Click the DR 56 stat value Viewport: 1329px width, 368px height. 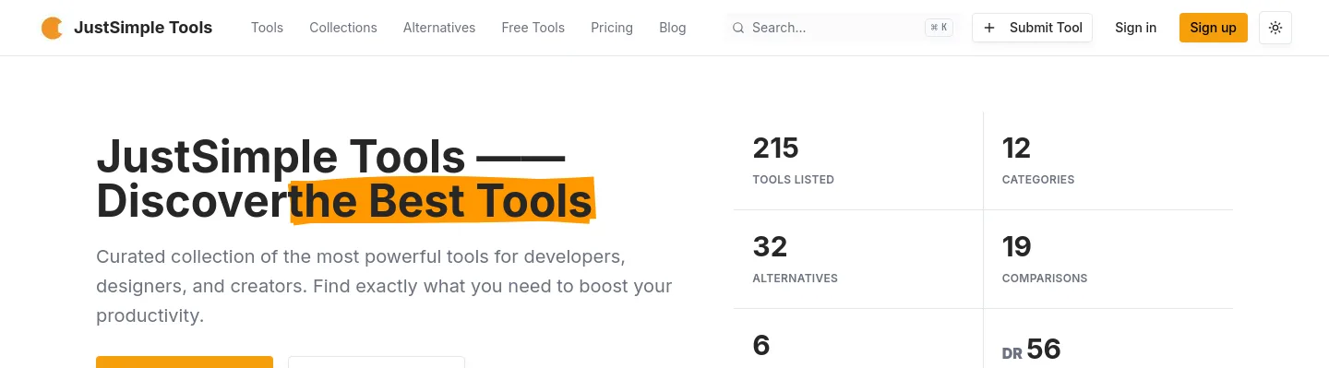[x=1032, y=350]
